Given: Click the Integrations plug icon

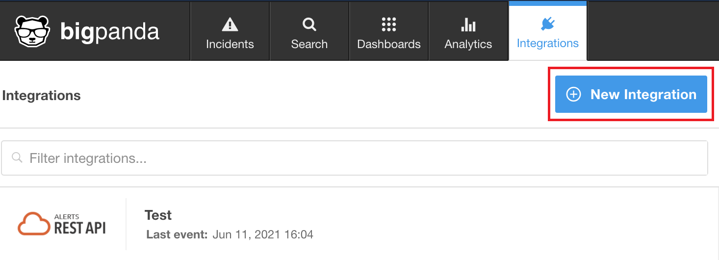Looking at the screenshot, I should point(547,24).
